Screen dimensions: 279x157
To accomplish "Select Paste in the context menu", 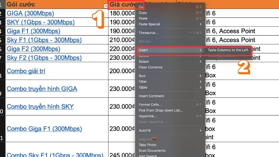I will (x=143, y=18).
